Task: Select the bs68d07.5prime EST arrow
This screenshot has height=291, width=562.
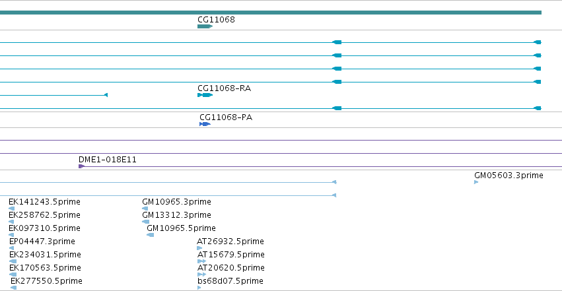Action: [x=199, y=288]
